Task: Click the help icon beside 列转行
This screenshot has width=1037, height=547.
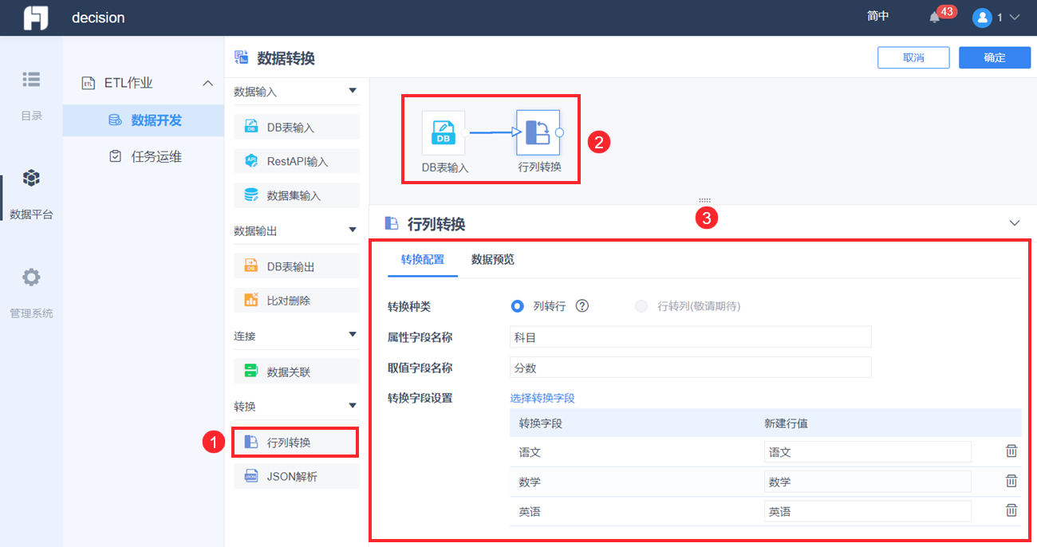Action: click(582, 305)
